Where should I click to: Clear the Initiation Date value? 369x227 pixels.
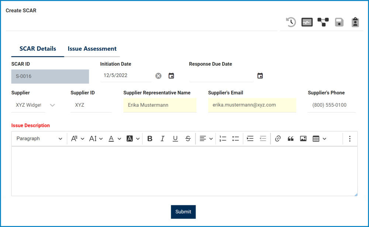click(158, 76)
